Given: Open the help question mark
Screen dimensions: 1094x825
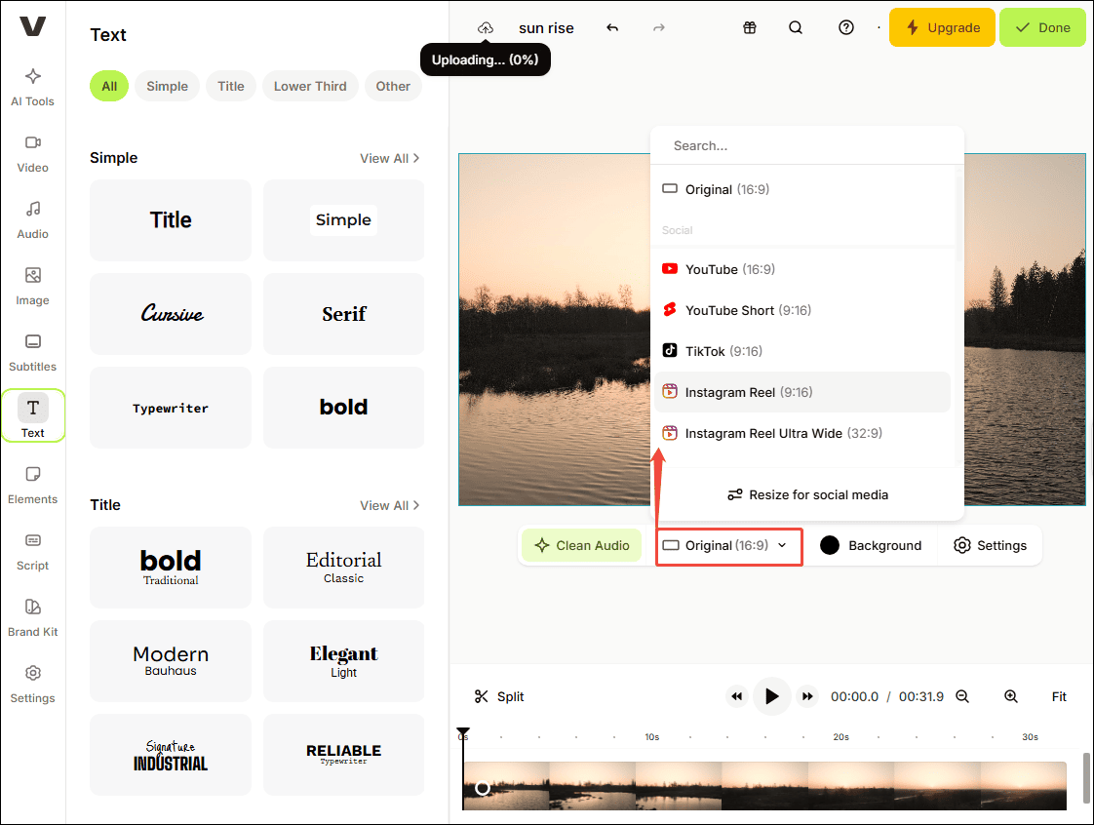Looking at the screenshot, I should 845,28.
